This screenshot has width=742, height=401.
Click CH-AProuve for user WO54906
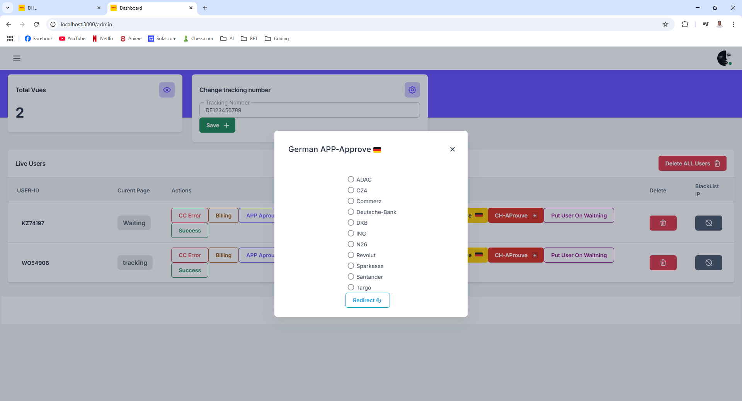pos(516,255)
